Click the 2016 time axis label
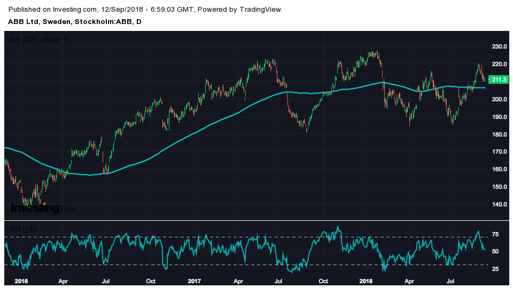513x288 pixels. click(21, 281)
